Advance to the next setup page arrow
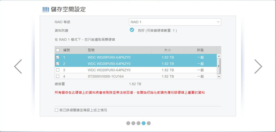This screenshot has width=276, height=132. pyautogui.click(x=258, y=66)
